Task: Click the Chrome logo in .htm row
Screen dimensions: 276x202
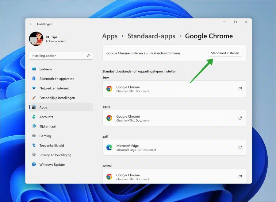Action: [x=109, y=89]
